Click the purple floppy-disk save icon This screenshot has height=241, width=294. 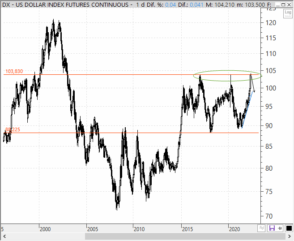[x=272, y=228]
